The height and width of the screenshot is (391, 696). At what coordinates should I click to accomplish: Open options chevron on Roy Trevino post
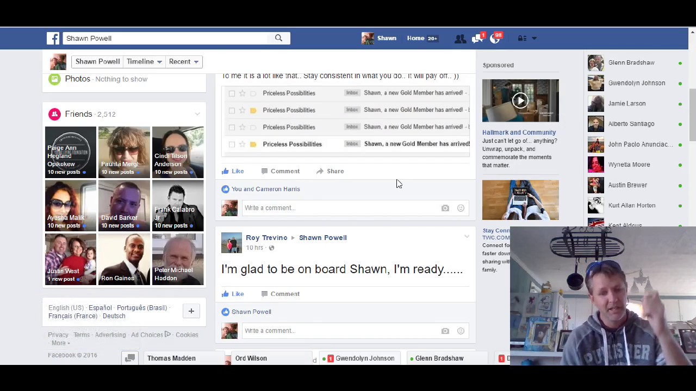467,237
